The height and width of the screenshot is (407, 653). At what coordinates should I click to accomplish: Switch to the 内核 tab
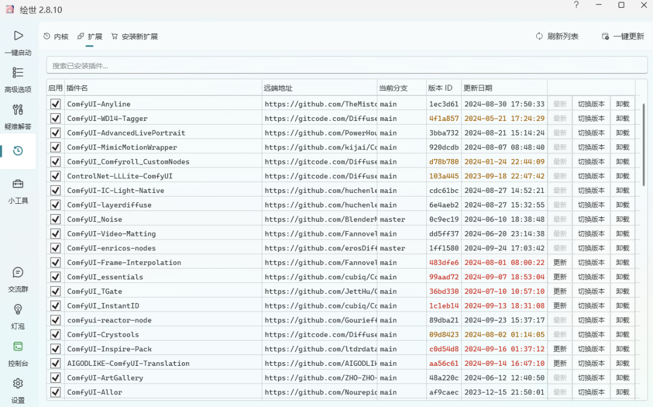(56, 37)
